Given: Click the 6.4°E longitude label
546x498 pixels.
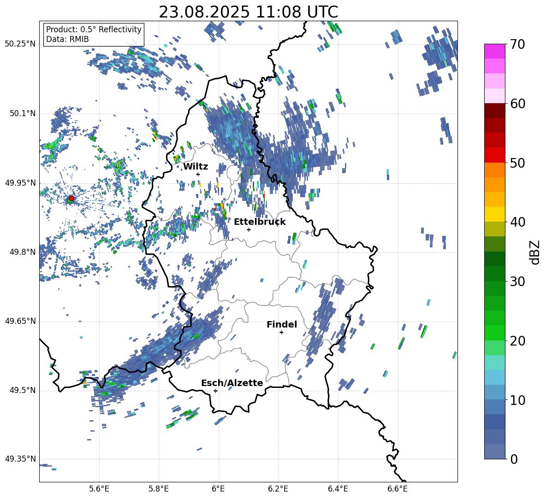Looking at the screenshot, I should click(338, 489).
